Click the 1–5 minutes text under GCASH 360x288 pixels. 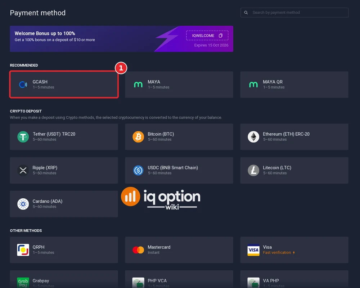pos(44,87)
